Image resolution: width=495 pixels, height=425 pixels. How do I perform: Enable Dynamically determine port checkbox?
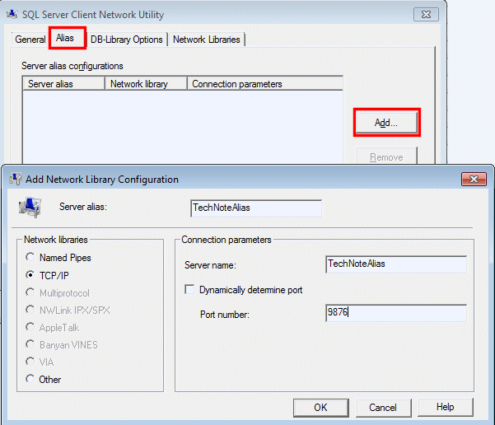point(189,289)
